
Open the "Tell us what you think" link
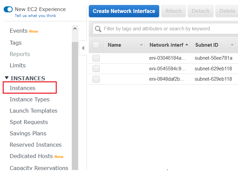[x=35, y=16]
